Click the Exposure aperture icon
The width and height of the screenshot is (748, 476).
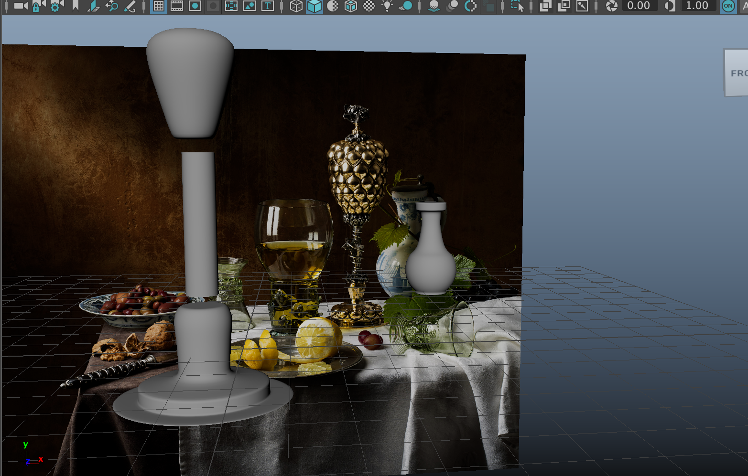click(x=611, y=6)
